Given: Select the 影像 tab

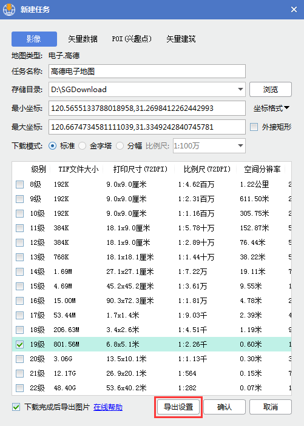Looking at the screenshot, I should coord(35,39).
